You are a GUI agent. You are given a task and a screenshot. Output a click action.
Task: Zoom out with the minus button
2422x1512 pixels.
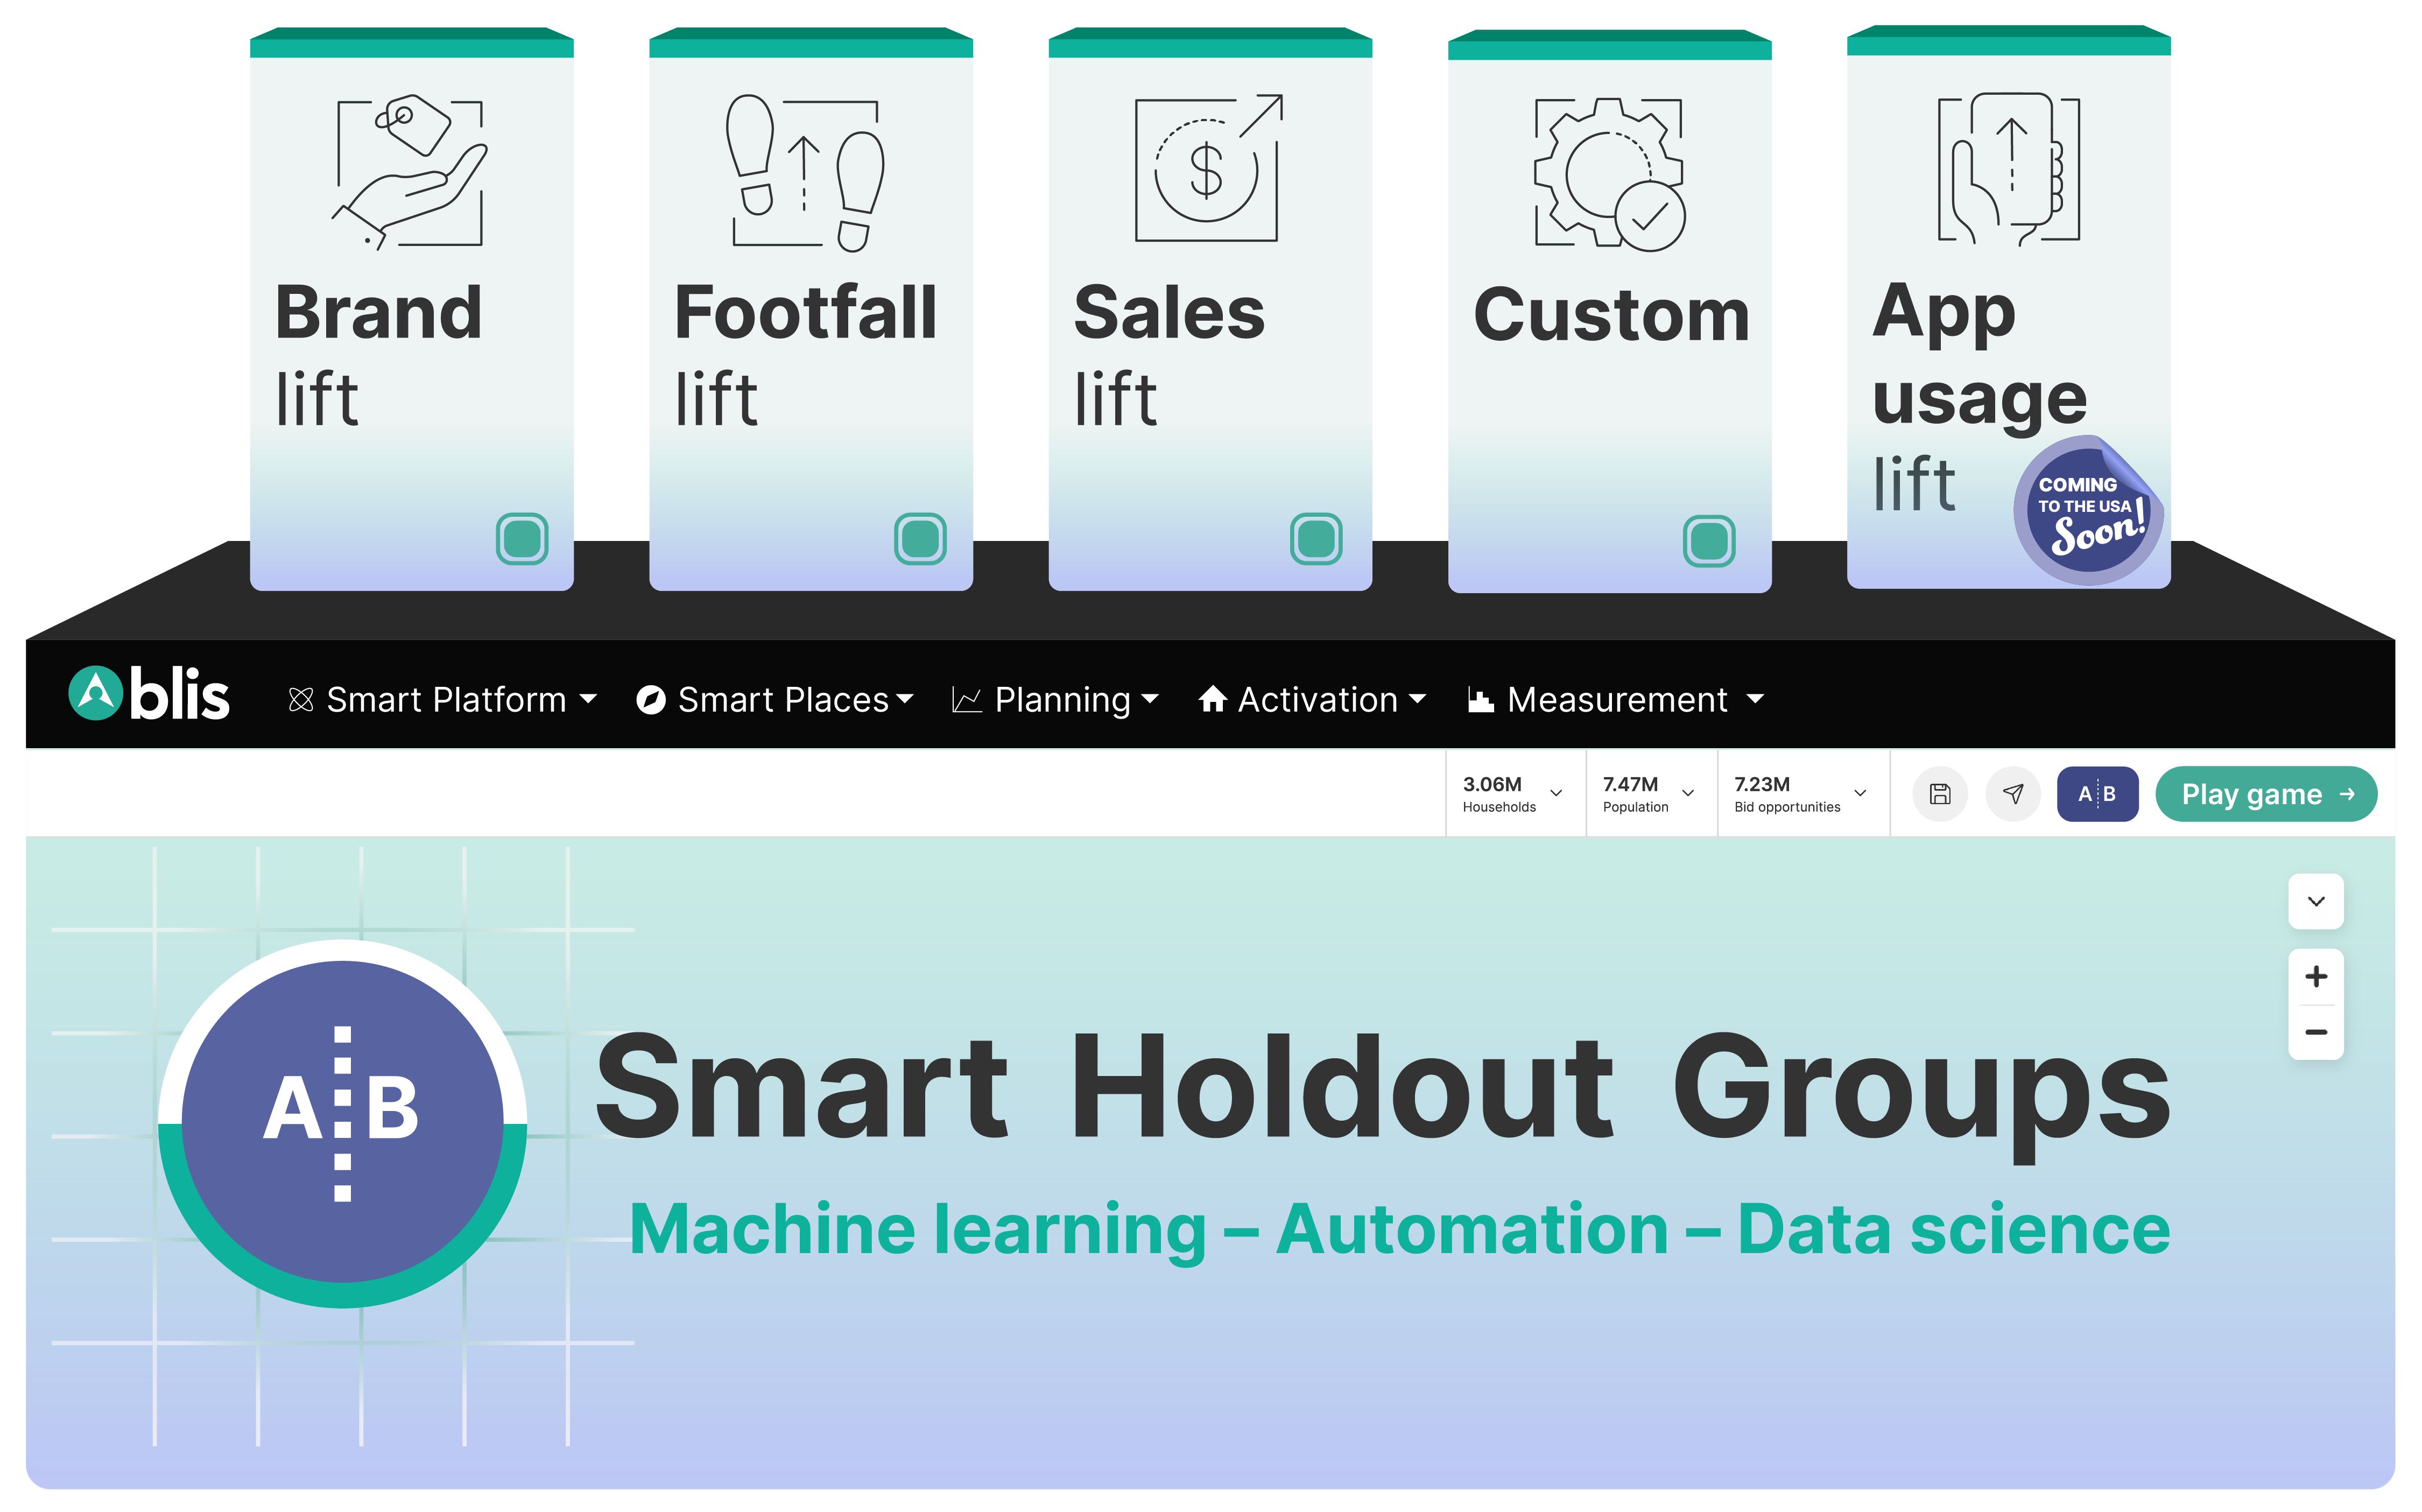[x=2315, y=1032]
